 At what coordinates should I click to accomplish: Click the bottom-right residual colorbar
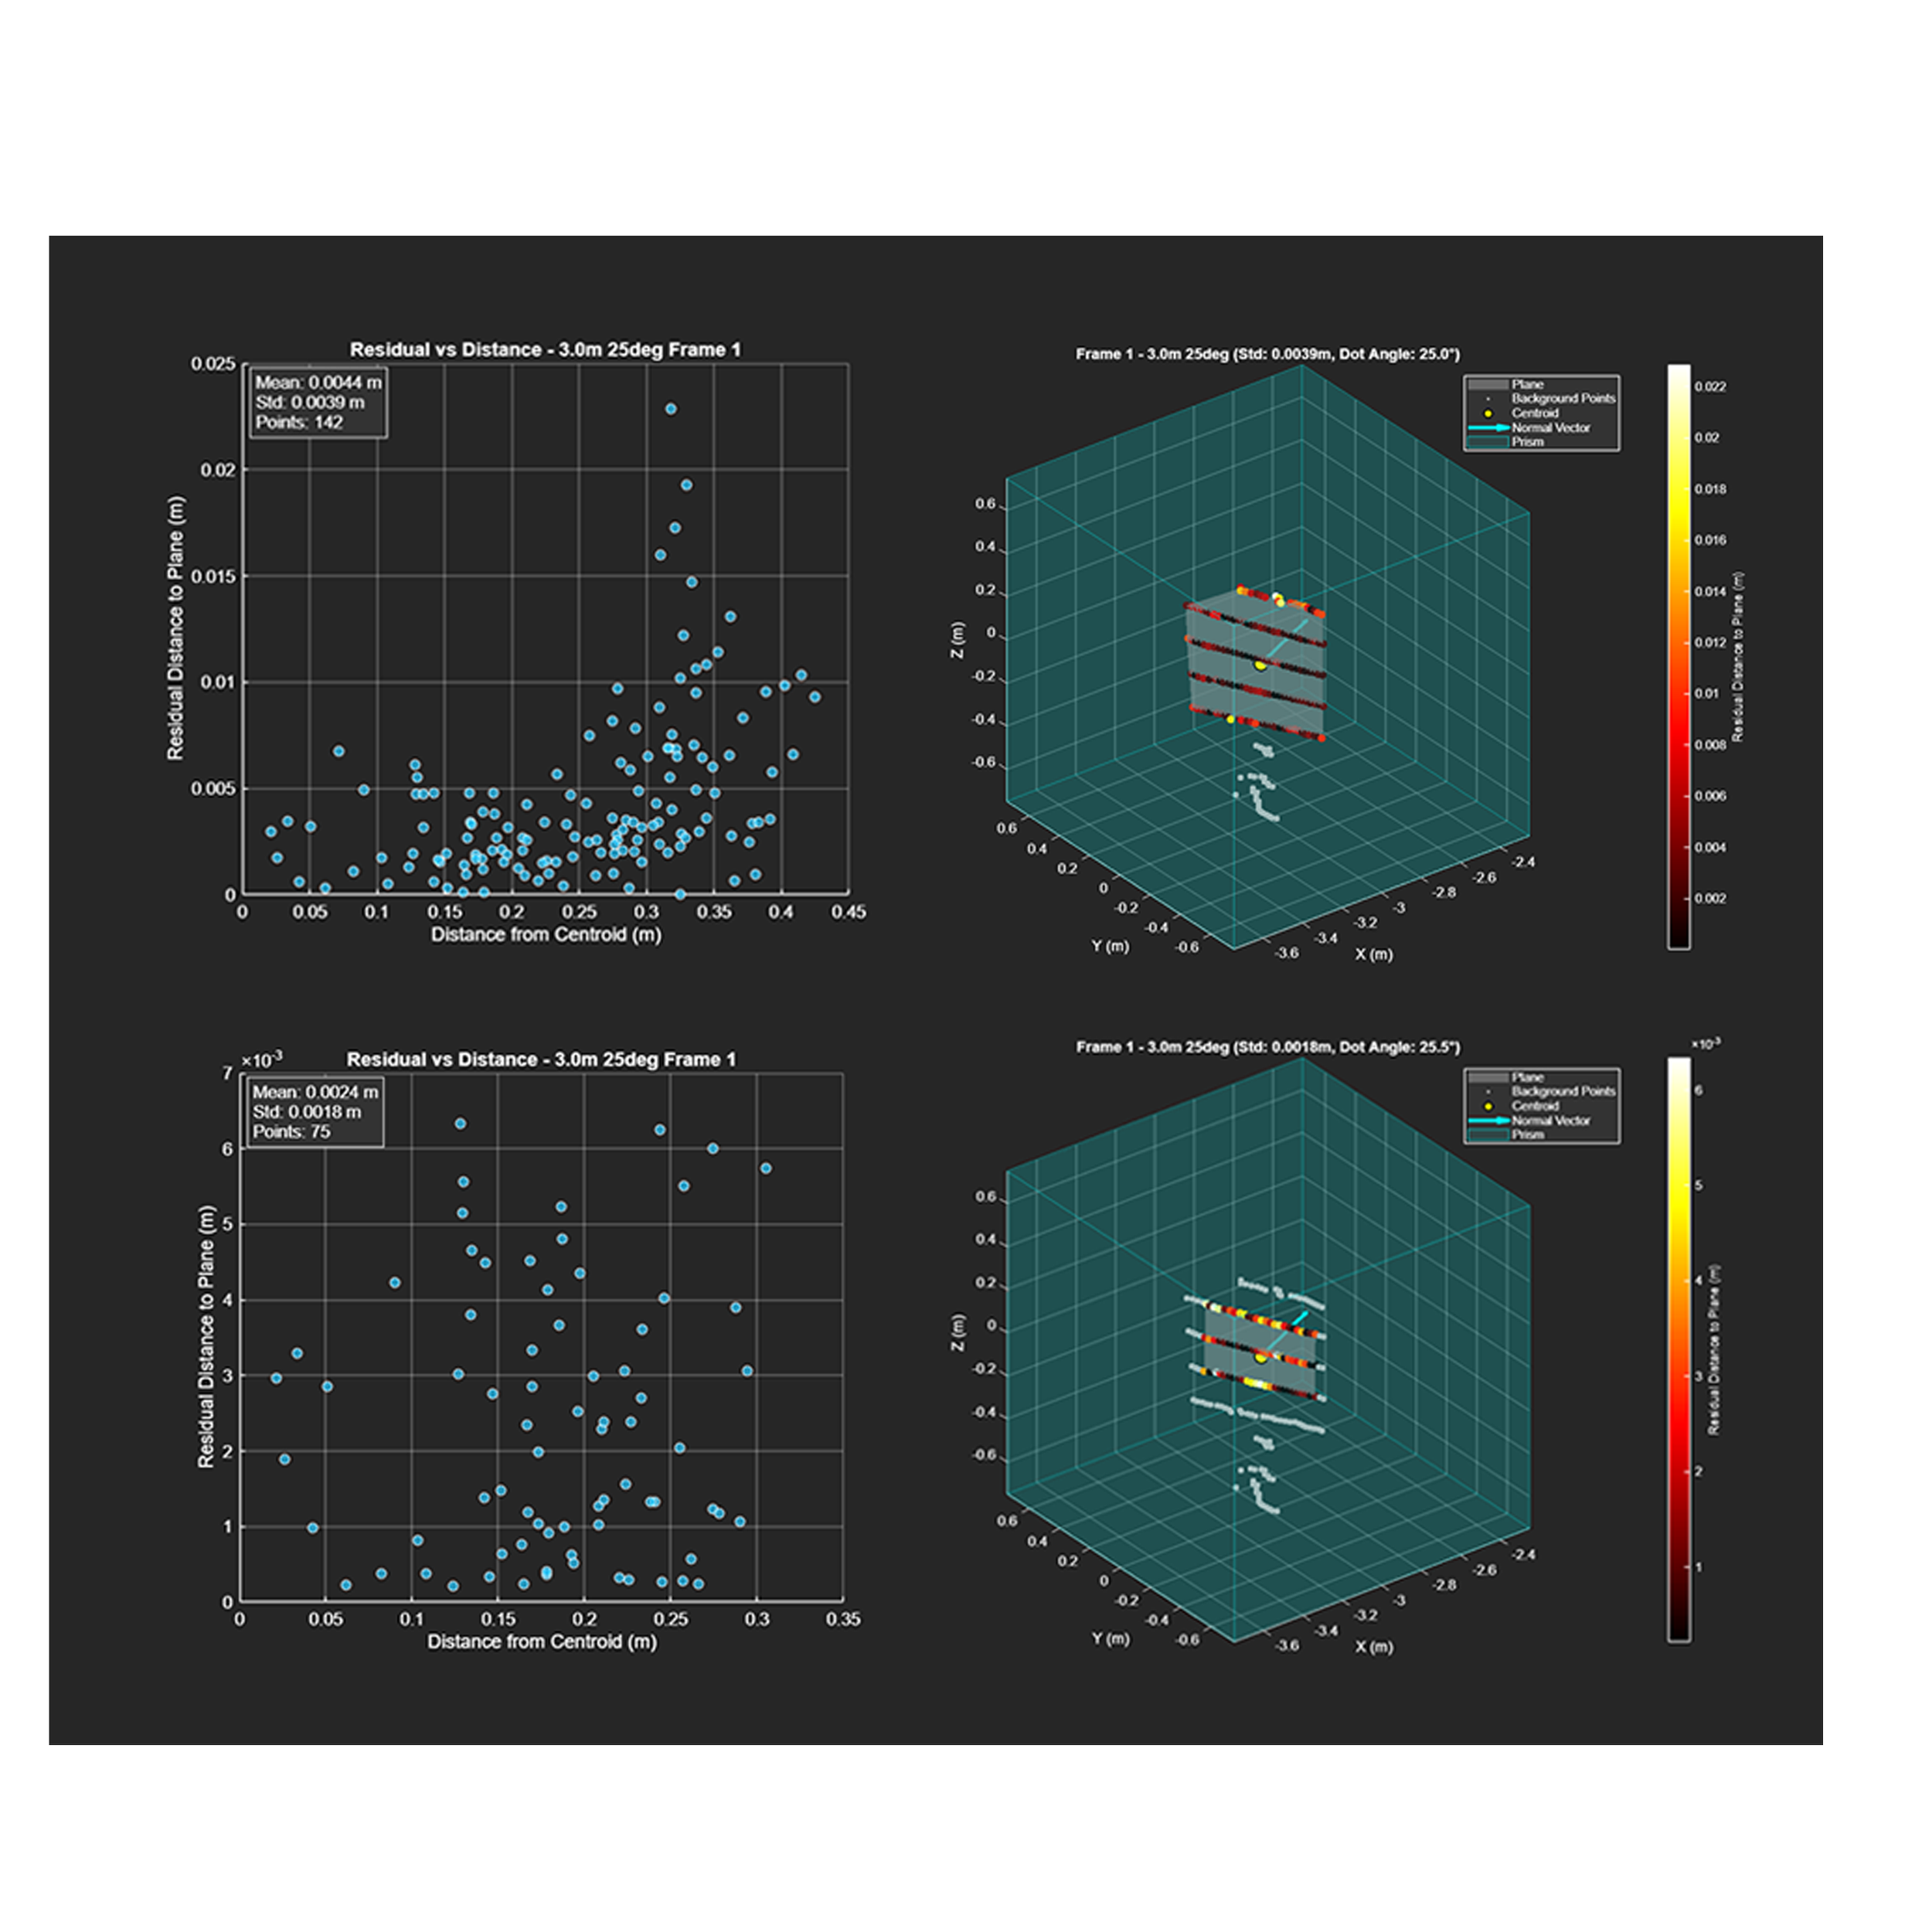coord(1679,1350)
